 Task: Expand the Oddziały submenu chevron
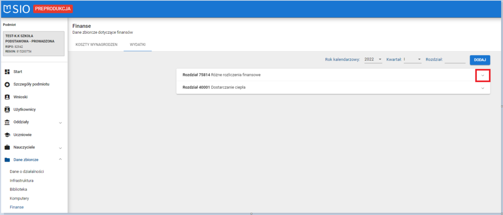point(60,123)
